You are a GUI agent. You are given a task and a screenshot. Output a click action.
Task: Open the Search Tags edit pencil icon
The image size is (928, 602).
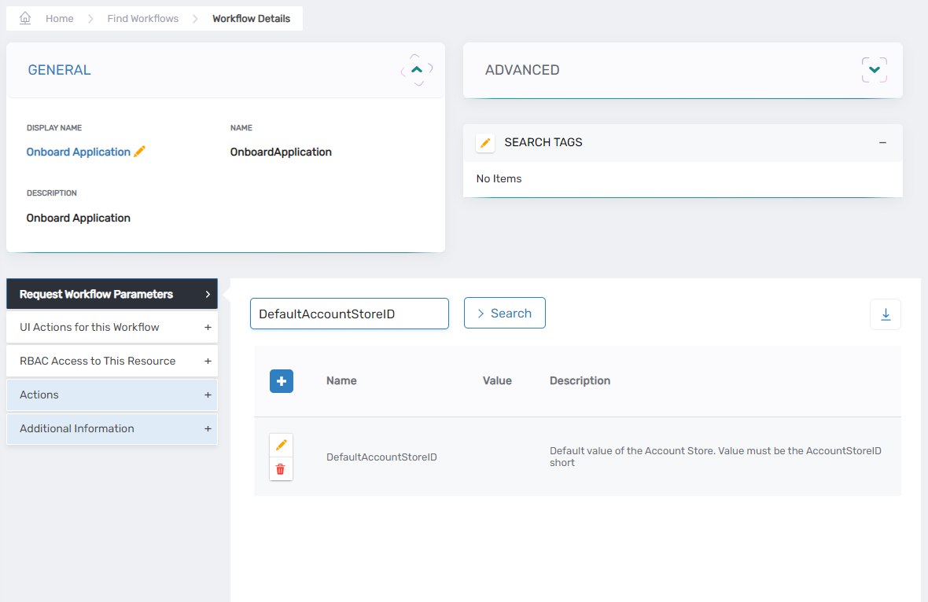pyautogui.click(x=484, y=142)
